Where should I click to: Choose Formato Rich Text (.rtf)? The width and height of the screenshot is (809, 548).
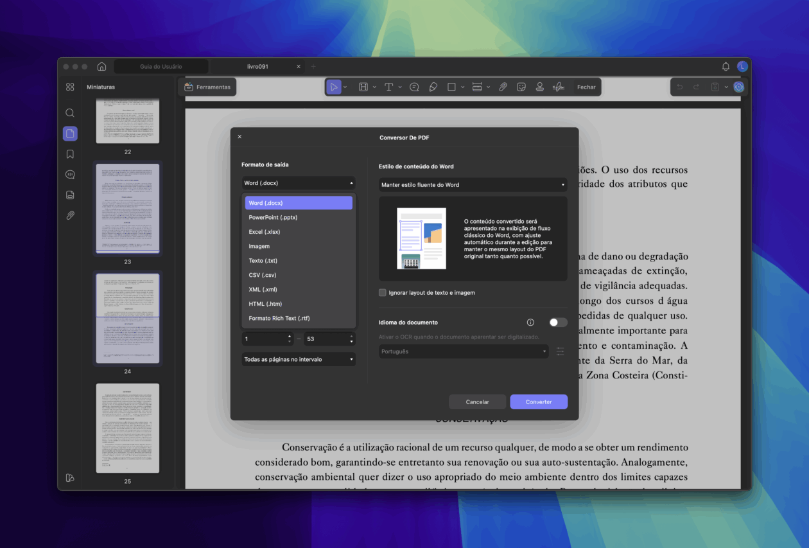[x=299, y=319]
